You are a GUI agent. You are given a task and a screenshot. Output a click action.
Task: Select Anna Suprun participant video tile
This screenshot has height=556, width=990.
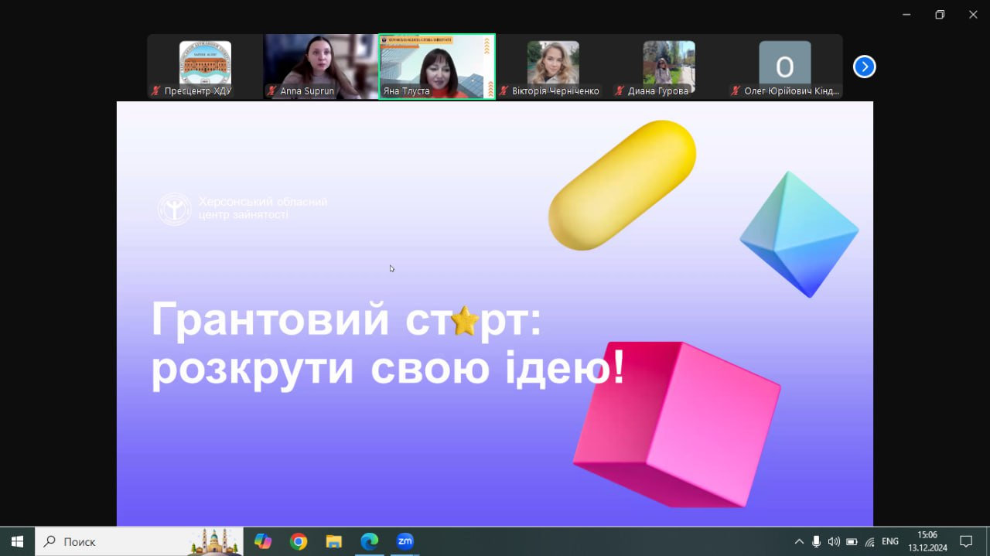(321, 67)
